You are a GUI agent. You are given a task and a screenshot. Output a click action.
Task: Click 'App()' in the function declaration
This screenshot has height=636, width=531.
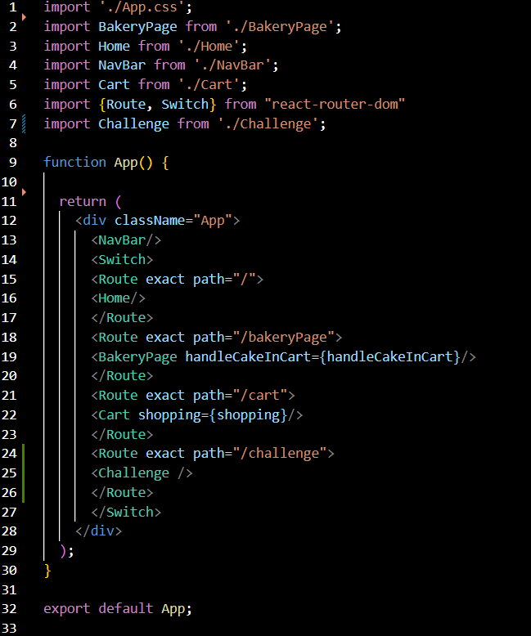(x=133, y=163)
